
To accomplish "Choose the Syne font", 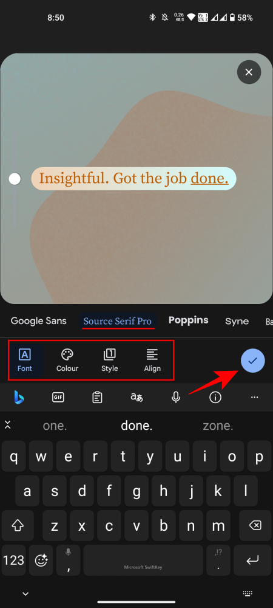I will coord(237,321).
